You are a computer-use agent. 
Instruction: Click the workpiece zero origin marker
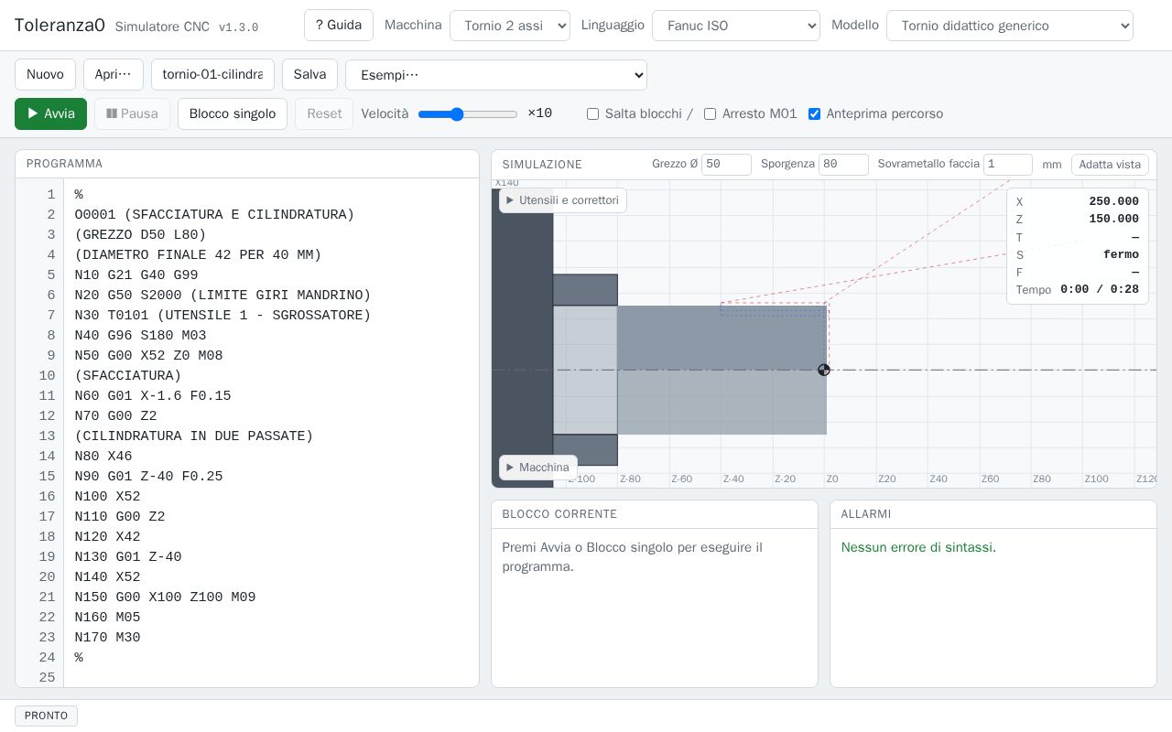tap(824, 370)
